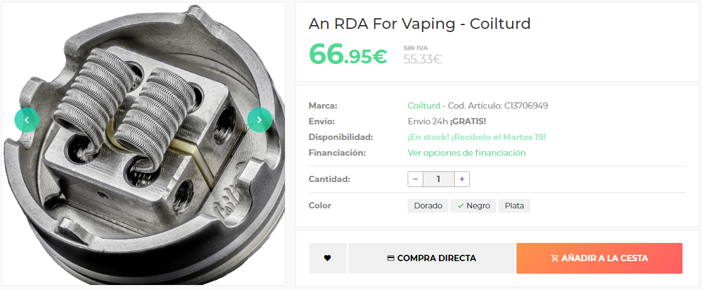Decrease quantity with the minus button
702x290 pixels.
pyautogui.click(x=415, y=179)
